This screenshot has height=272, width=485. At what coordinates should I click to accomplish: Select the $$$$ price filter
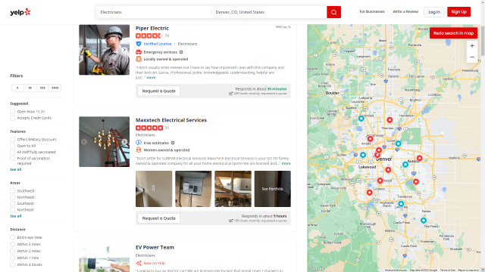(55, 88)
